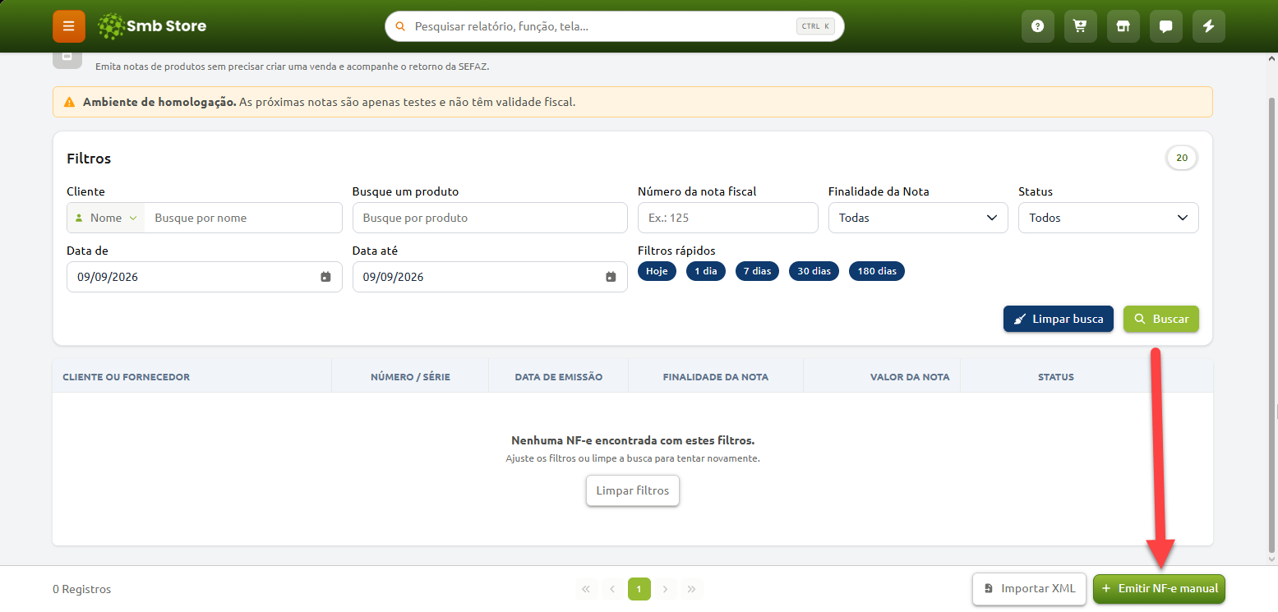Screen dimensions: 1278x612
Task: Click the Data de date field
Action: pos(205,277)
